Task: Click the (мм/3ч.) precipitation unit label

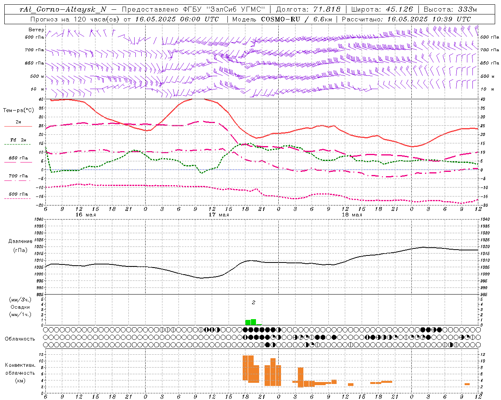Action: coord(20,300)
